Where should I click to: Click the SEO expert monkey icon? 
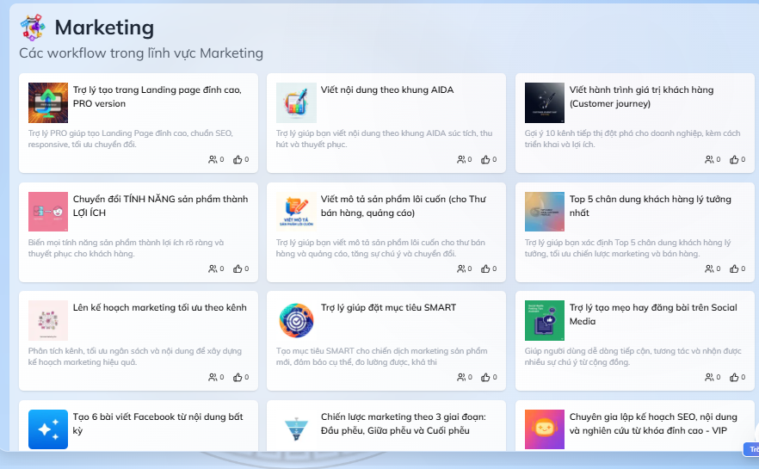[x=544, y=429]
